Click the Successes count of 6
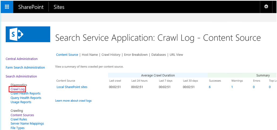 [210, 87]
